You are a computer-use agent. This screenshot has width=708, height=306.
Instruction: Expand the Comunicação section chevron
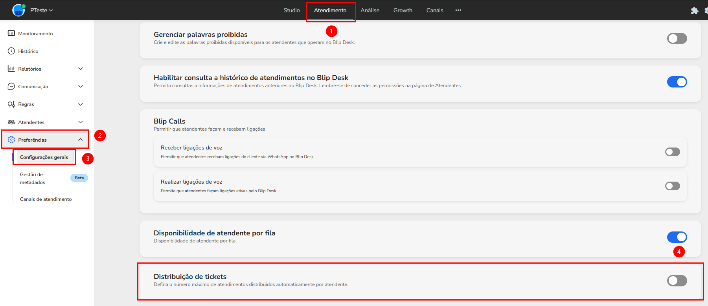(x=81, y=86)
